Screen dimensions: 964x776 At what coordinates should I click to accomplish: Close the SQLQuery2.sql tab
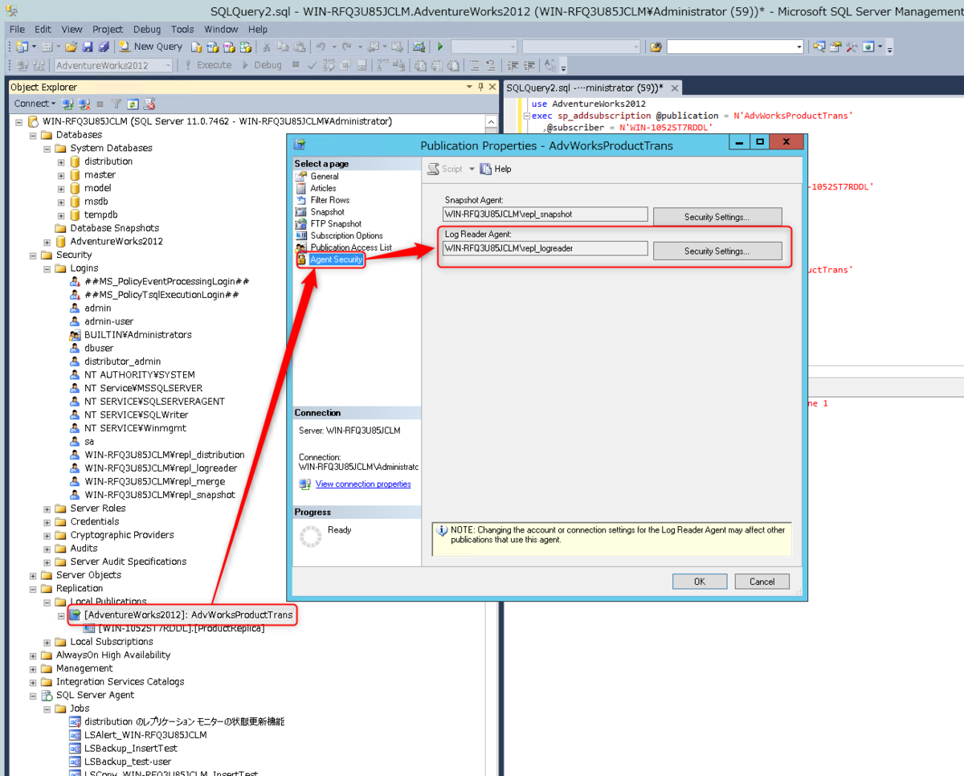tap(674, 88)
